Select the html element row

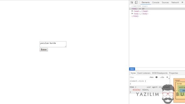(x=157, y=9)
